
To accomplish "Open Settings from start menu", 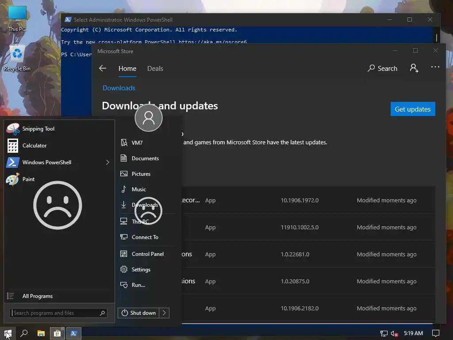I will point(148,270).
